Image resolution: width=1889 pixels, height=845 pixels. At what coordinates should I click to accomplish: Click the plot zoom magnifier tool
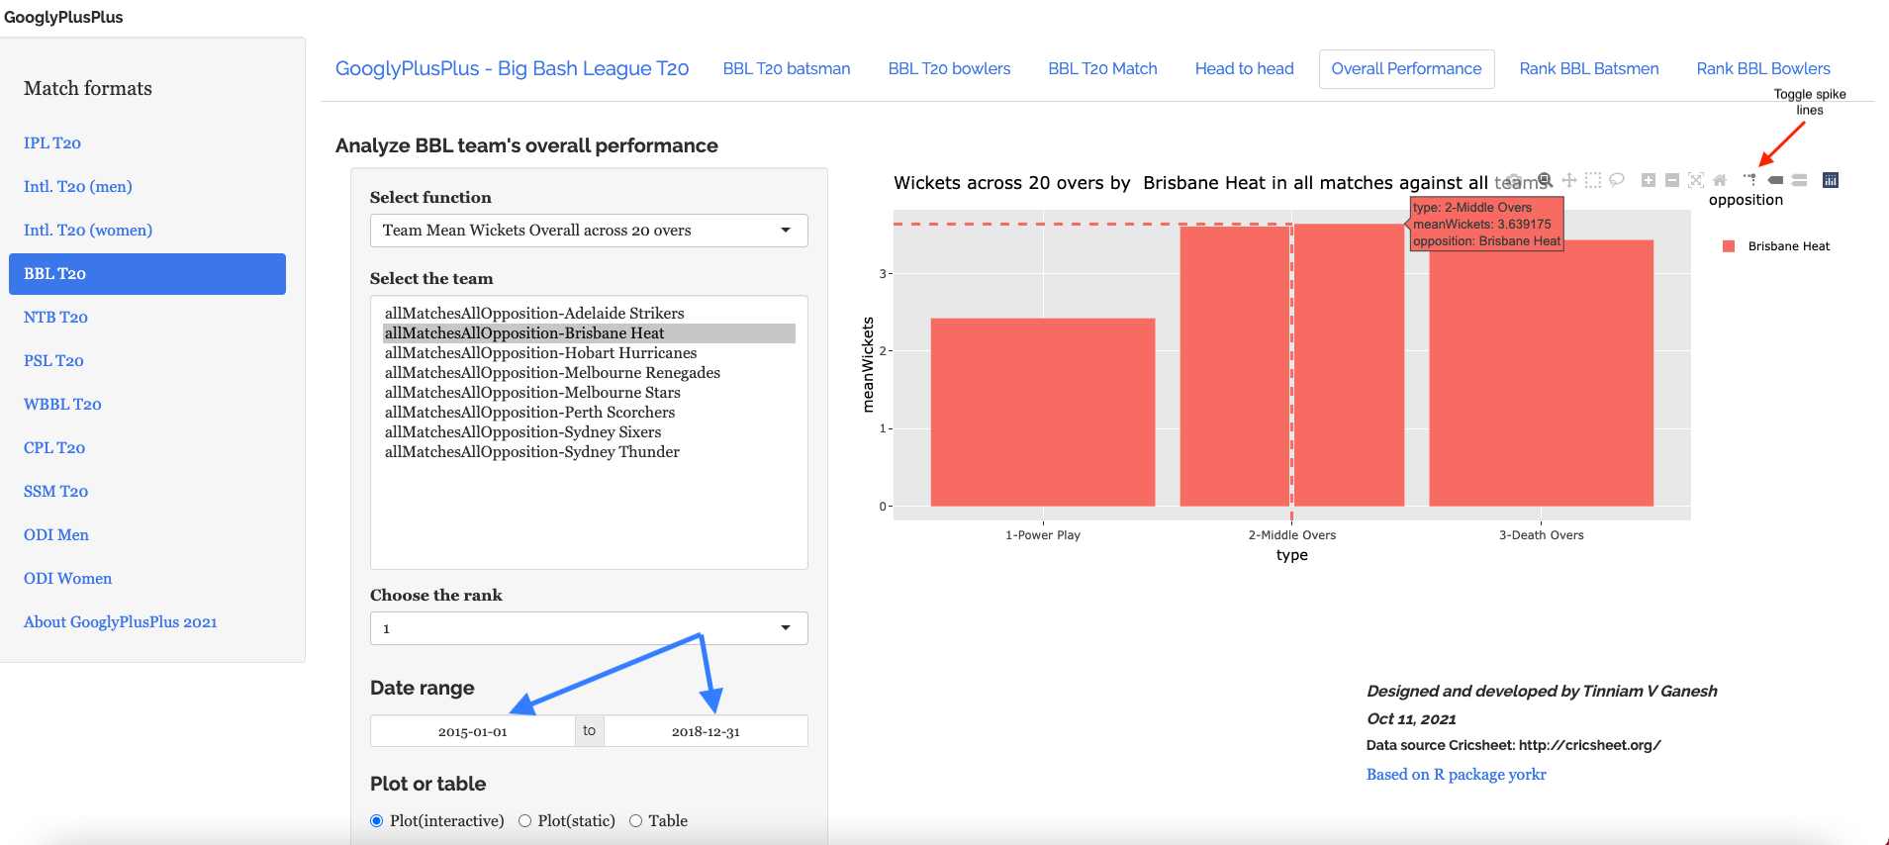coord(1545,180)
